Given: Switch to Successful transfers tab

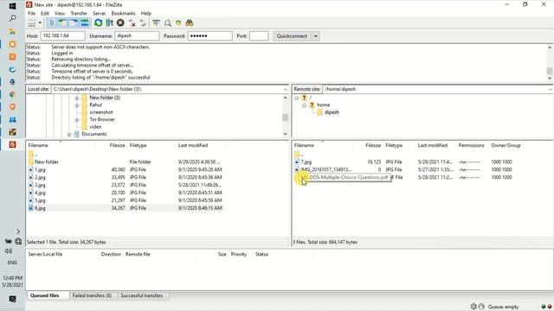Looking at the screenshot, I should click(142, 295).
